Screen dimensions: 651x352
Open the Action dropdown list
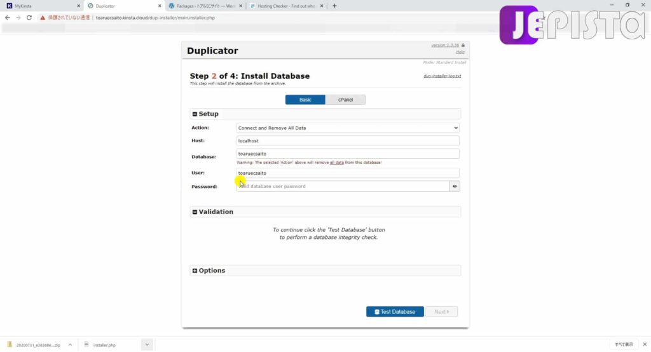(348, 128)
